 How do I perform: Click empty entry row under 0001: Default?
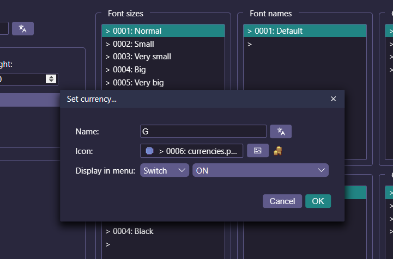click(305, 44)
